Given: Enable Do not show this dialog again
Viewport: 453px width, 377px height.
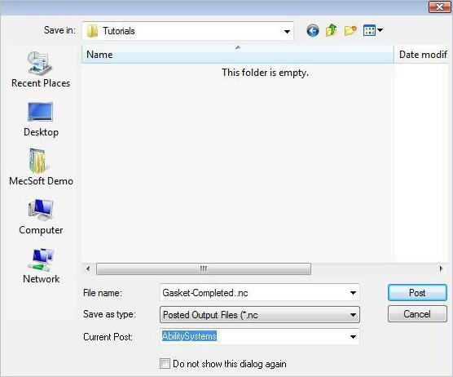Looking at the screenshot, I should click(165, 363).
